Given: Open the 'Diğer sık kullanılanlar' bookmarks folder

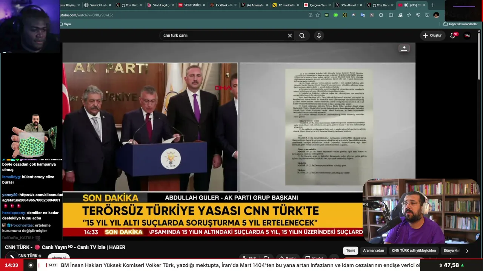Looking at the screenshot, I should point(461,24).
